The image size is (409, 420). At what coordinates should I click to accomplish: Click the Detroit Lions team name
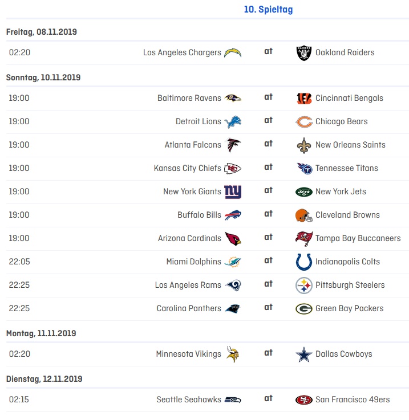point(198,121)
